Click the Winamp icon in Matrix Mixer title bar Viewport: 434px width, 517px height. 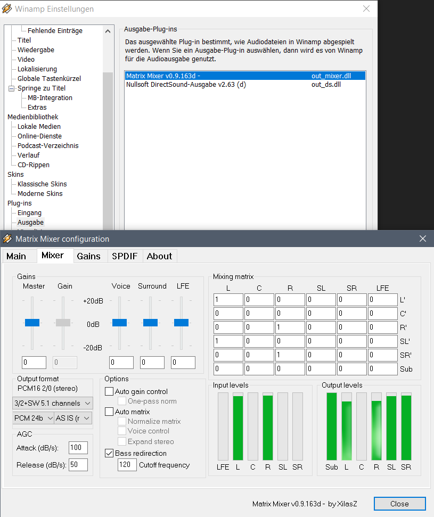[x=7, y=239]
